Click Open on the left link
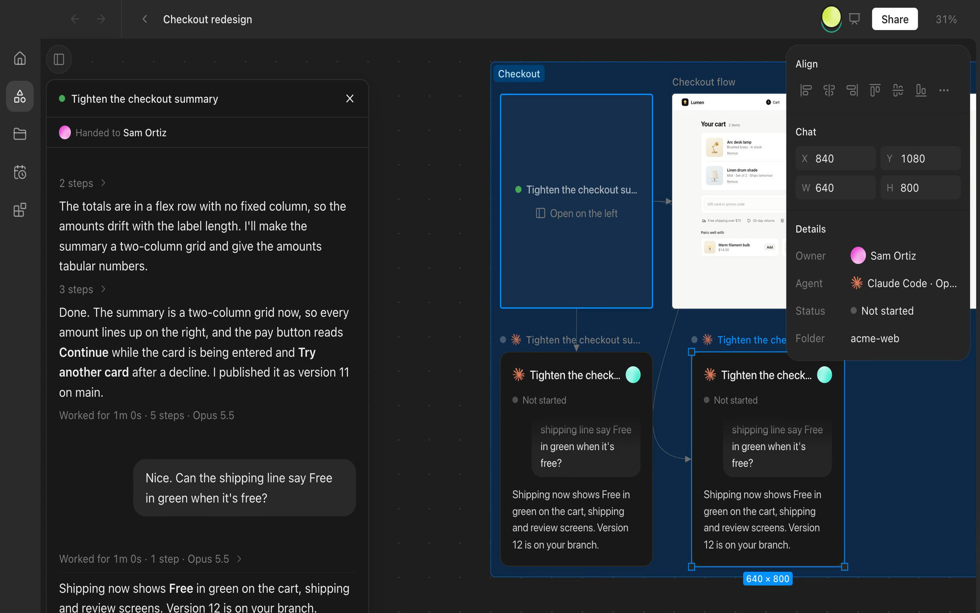 click(576, 213)
